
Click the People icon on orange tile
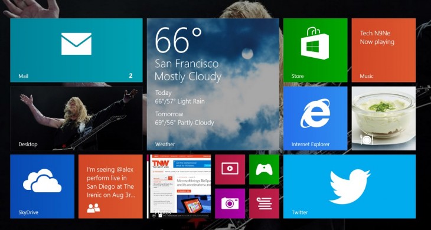point(93,208)
